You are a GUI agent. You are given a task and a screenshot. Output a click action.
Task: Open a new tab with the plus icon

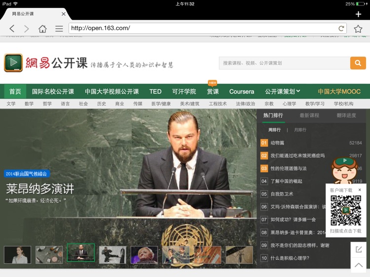pyautogui.click(x=359, y=14)
